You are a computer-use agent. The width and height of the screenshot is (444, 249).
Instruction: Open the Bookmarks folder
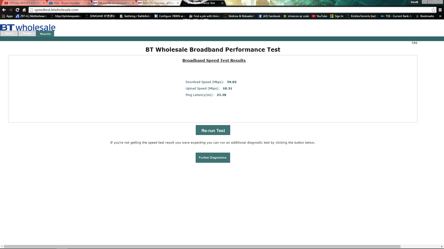click(x=425, y=16)
